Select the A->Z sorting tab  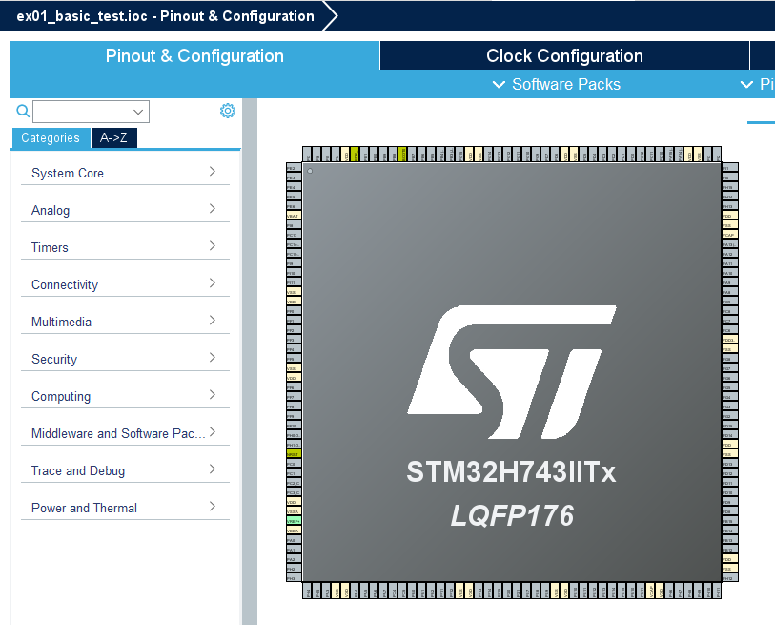coord(113,137)
